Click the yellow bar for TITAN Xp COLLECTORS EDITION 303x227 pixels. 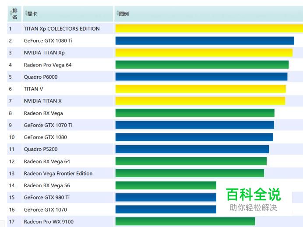(x=209, y=28)
